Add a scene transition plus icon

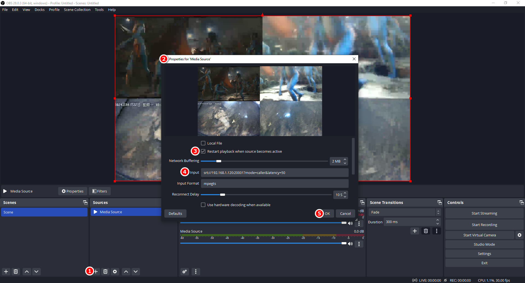[x=415, y=231]
